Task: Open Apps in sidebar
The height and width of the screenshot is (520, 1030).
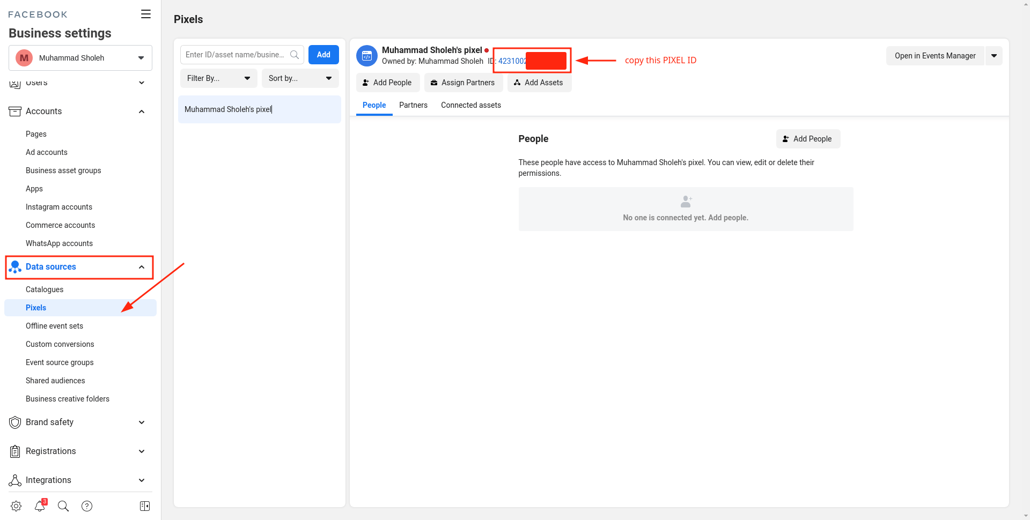Action: click(x=34, y=189)
